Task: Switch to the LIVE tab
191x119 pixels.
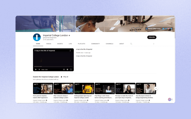Action: (x=70, y=44)
